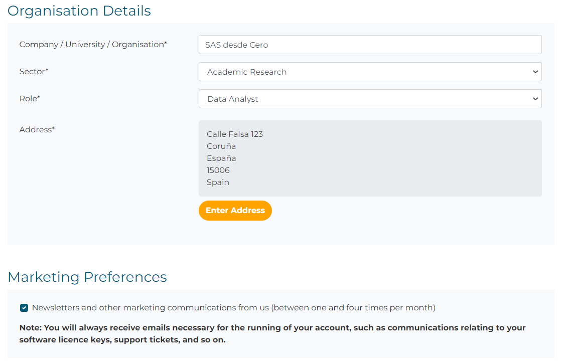Click the Coruña address line
Screen dimensions: 562x364
[221, 146]
